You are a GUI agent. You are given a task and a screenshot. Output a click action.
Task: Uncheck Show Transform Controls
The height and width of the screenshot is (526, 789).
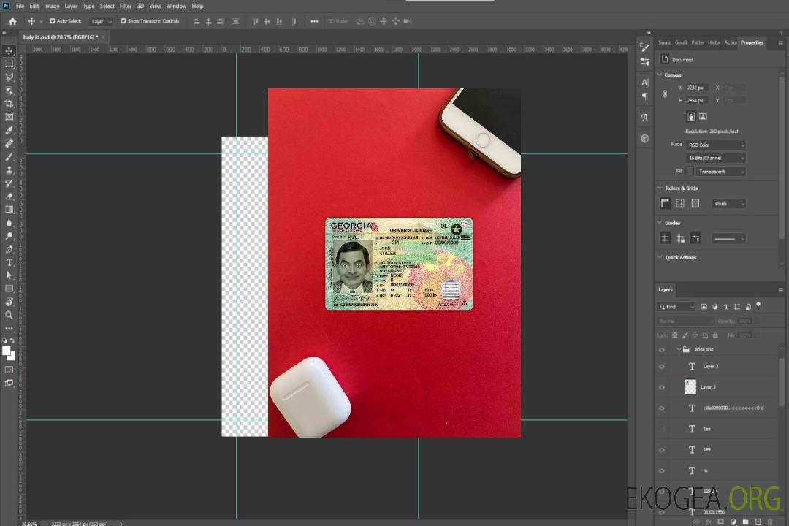(123, 21)
